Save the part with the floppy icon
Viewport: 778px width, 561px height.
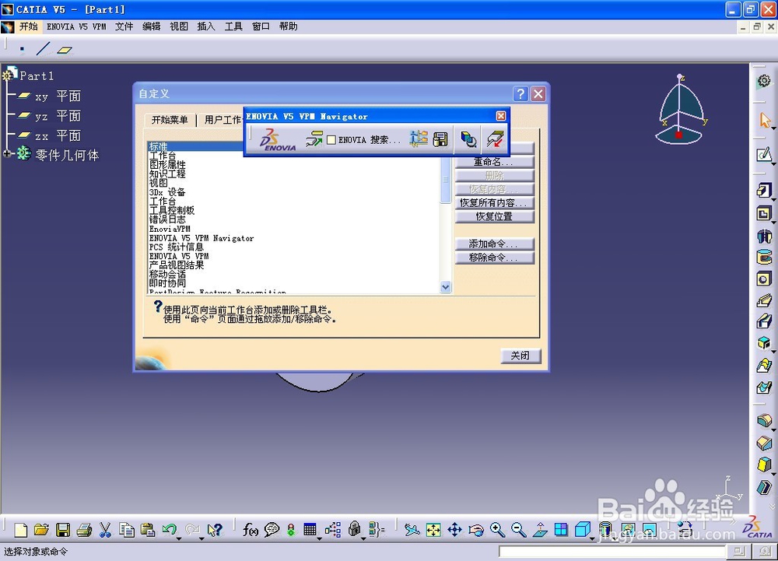[63, 530]
